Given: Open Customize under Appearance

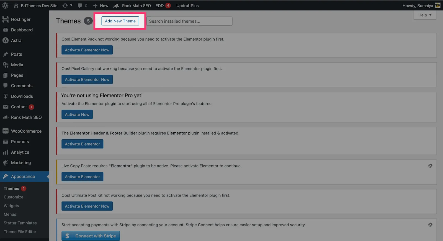Looking at the screenshot, I should 14,197.
